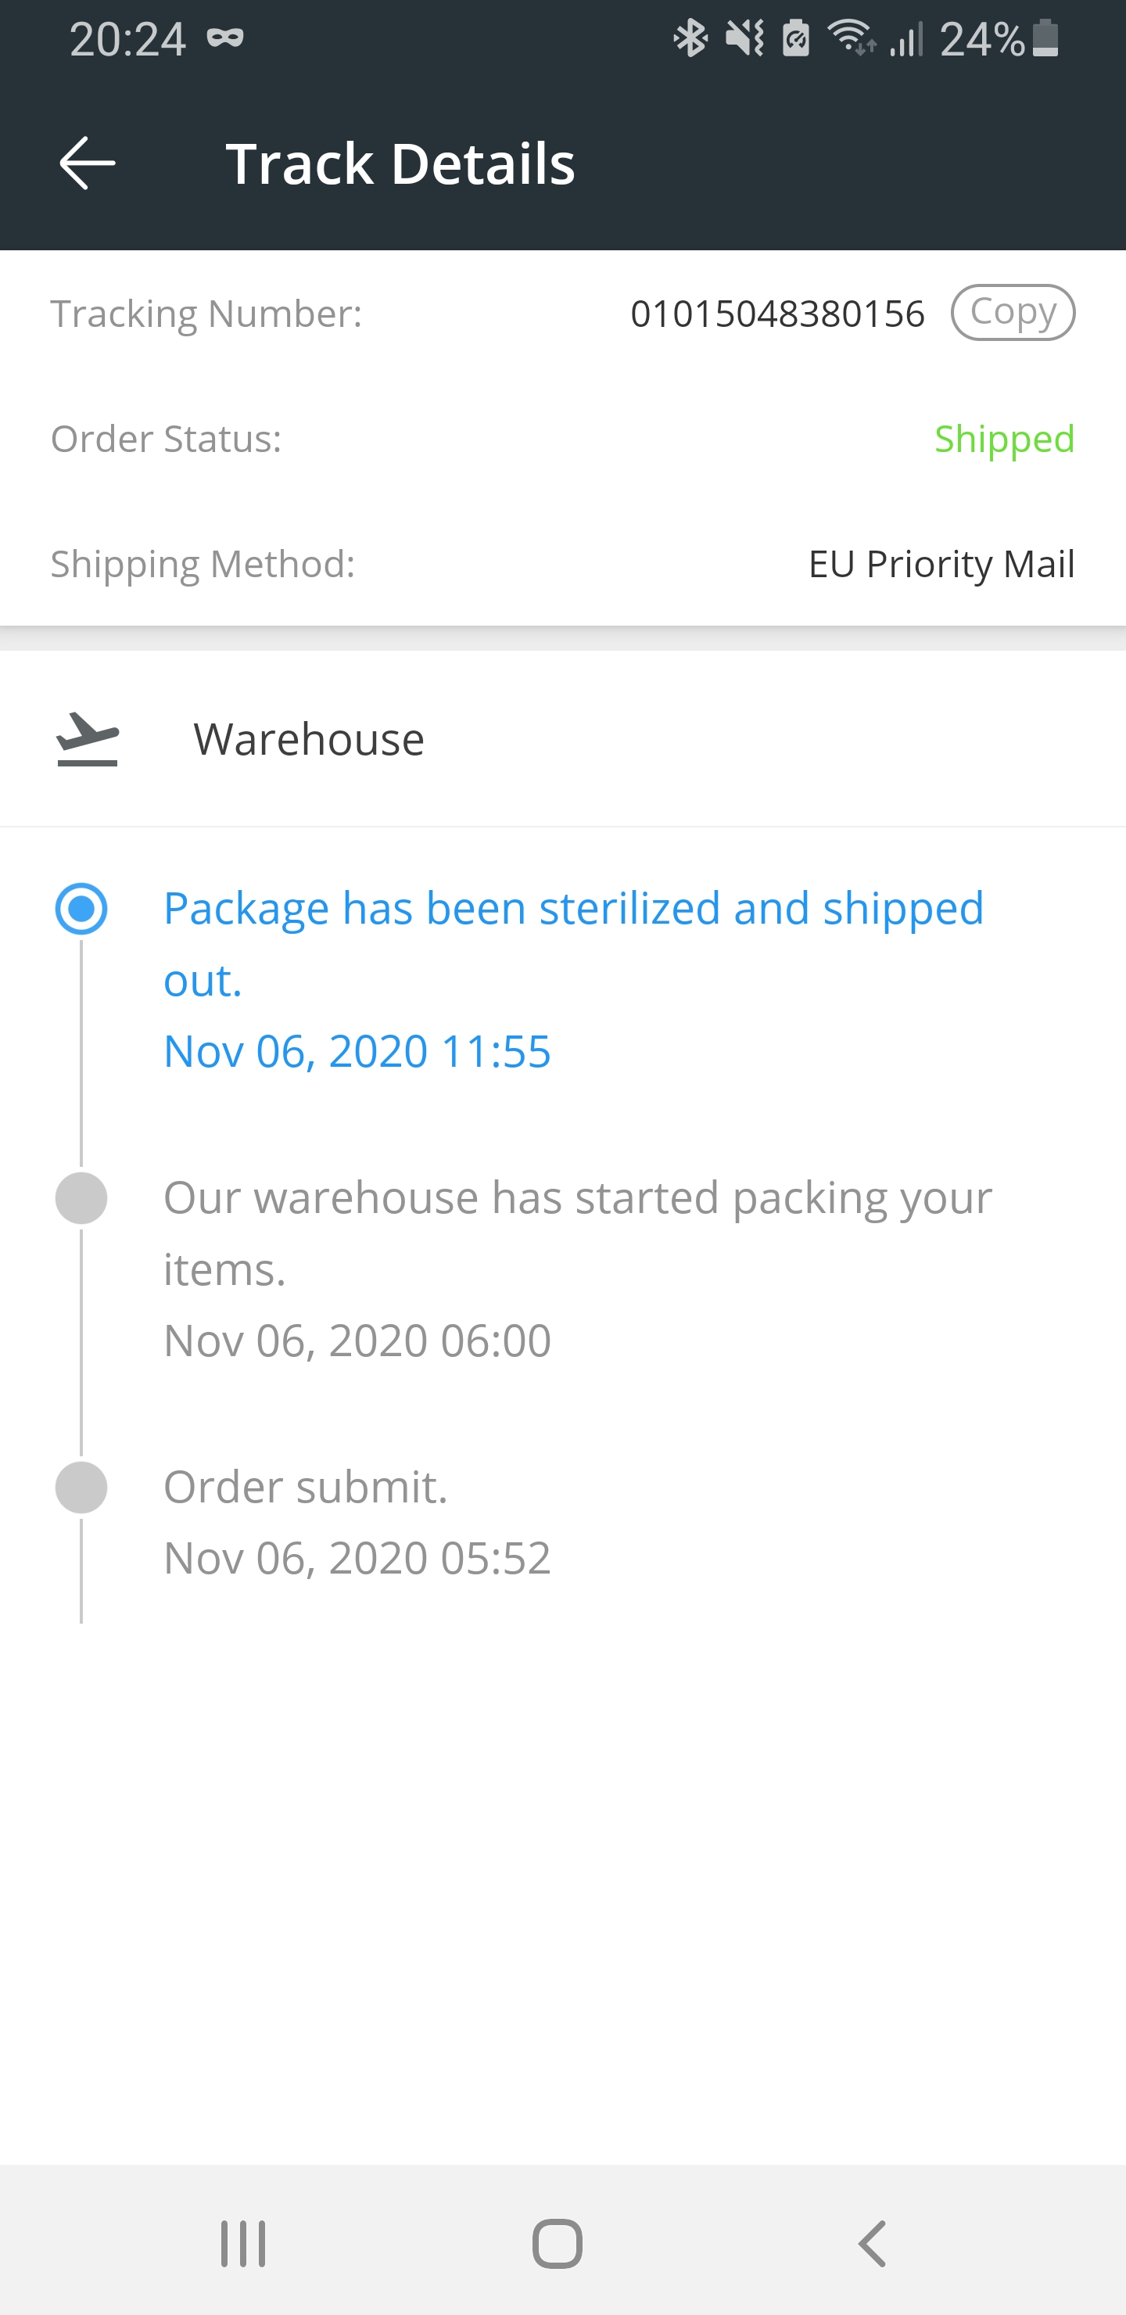Tap the airplane departure icon
Image resolution: width=1126 pixels, height=2315 pixels.
pos(87,739)
